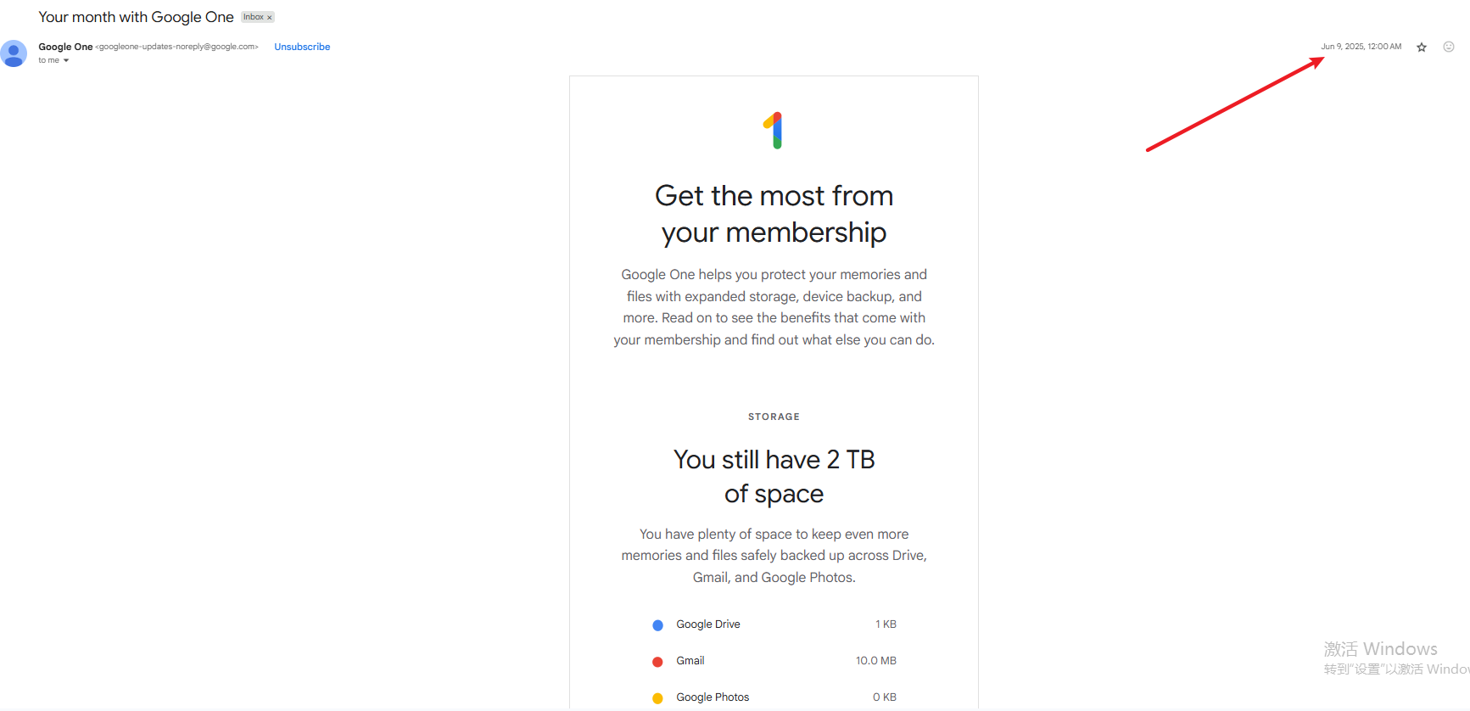Screen dimensions: 1470x711
Task: Click the yellow Google Photos dot
Action: pos(657,698)
